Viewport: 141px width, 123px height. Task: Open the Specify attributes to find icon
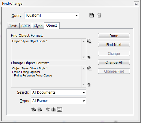pyautogui.click(x=89, y=41)
